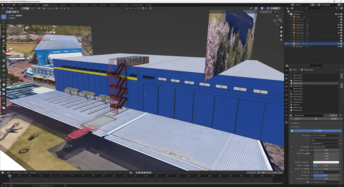The width and height of the screenshot is (344, 187).
Task: Open the Material properties tab icon
Action: pos(286,122)
